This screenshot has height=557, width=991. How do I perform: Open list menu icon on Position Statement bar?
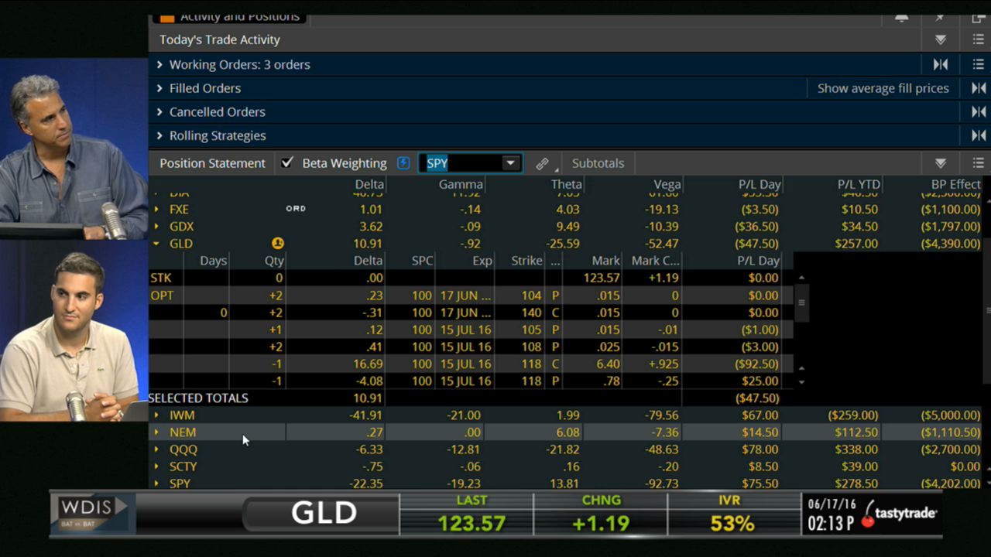click(x=979, y=163)
